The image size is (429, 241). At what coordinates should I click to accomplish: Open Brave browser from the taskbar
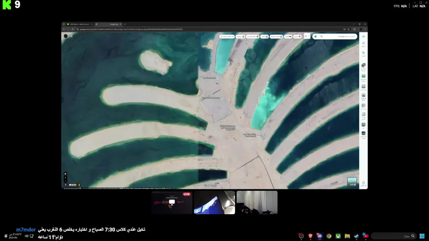310,236
